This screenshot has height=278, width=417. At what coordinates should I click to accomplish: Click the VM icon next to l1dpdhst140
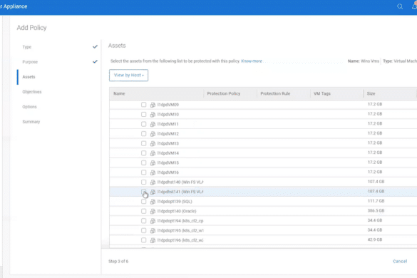153,182
